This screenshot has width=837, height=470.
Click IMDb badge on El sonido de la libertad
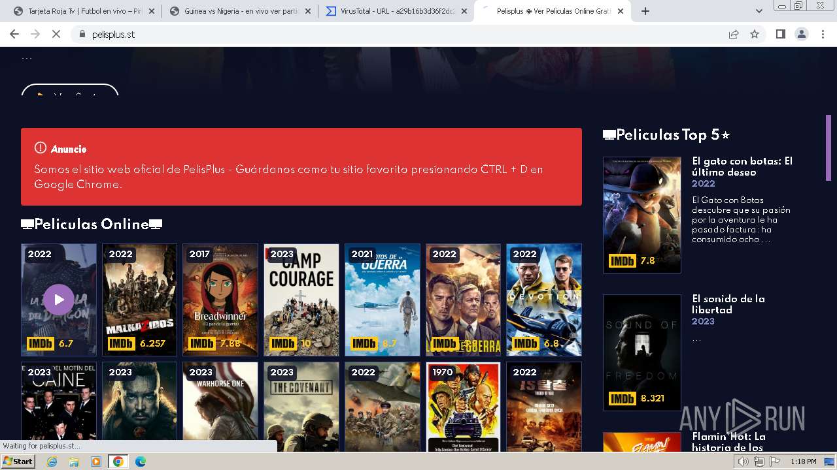(622, 398)
